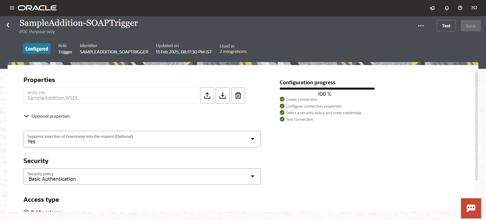Click the Save button
The image size is (486, 220).
(x=471, y=26)
